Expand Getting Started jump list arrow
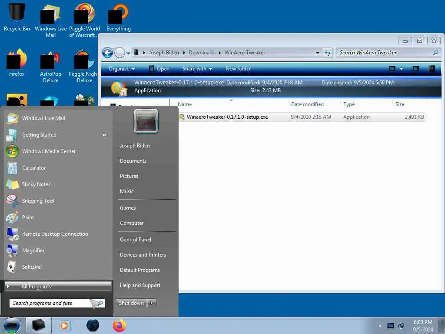 [x=104, y=135]
